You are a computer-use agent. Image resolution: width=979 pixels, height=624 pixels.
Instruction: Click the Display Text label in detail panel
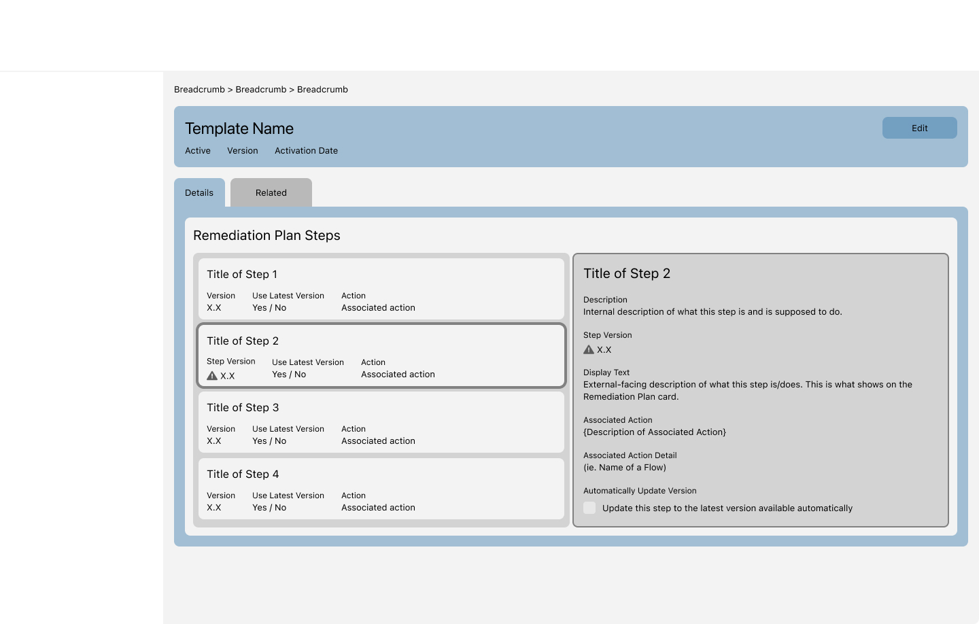(x=606, y=372)
